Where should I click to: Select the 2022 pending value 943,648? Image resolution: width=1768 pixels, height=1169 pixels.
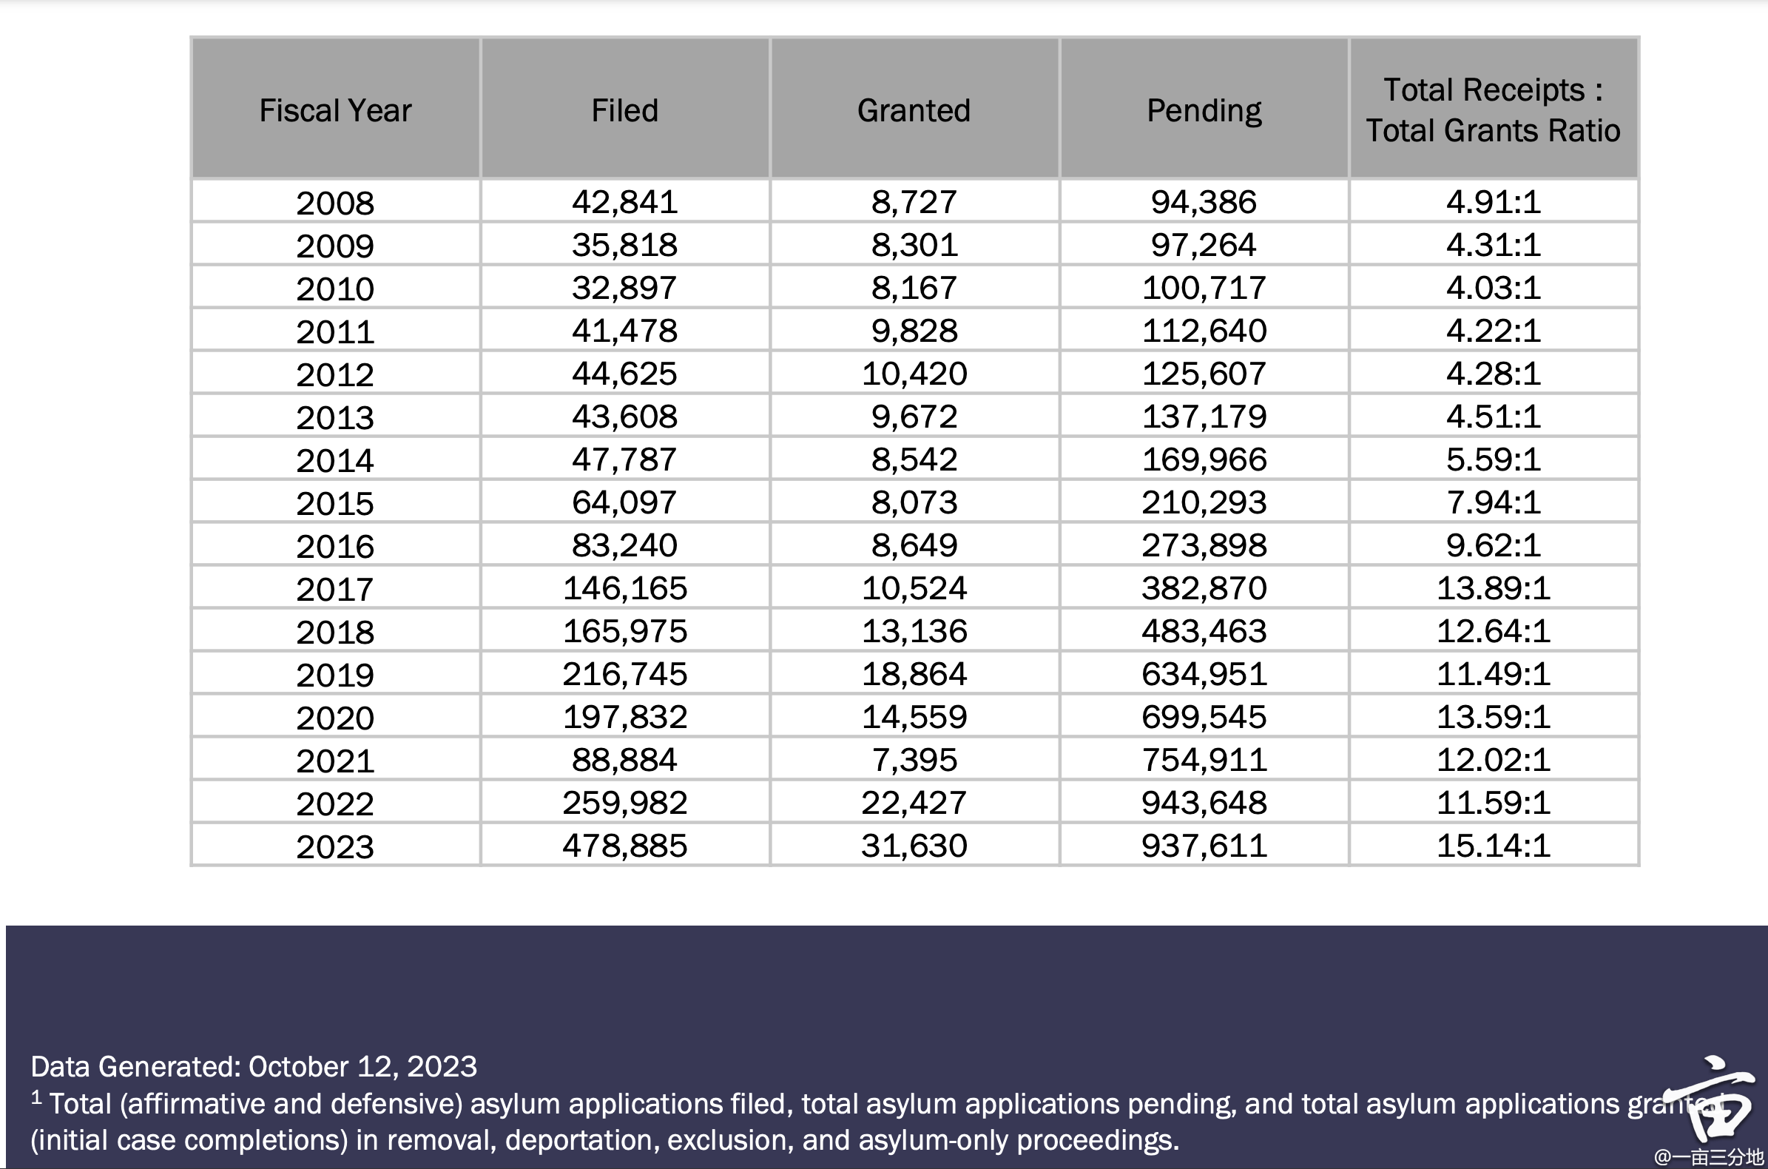point(1204,802)
